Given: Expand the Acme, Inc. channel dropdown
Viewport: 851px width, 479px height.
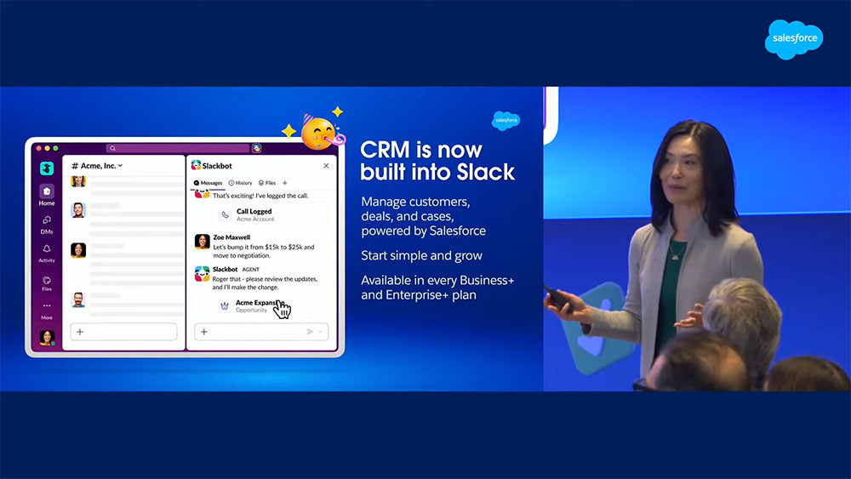Looking at the screenshot, I should pos(121,166).
